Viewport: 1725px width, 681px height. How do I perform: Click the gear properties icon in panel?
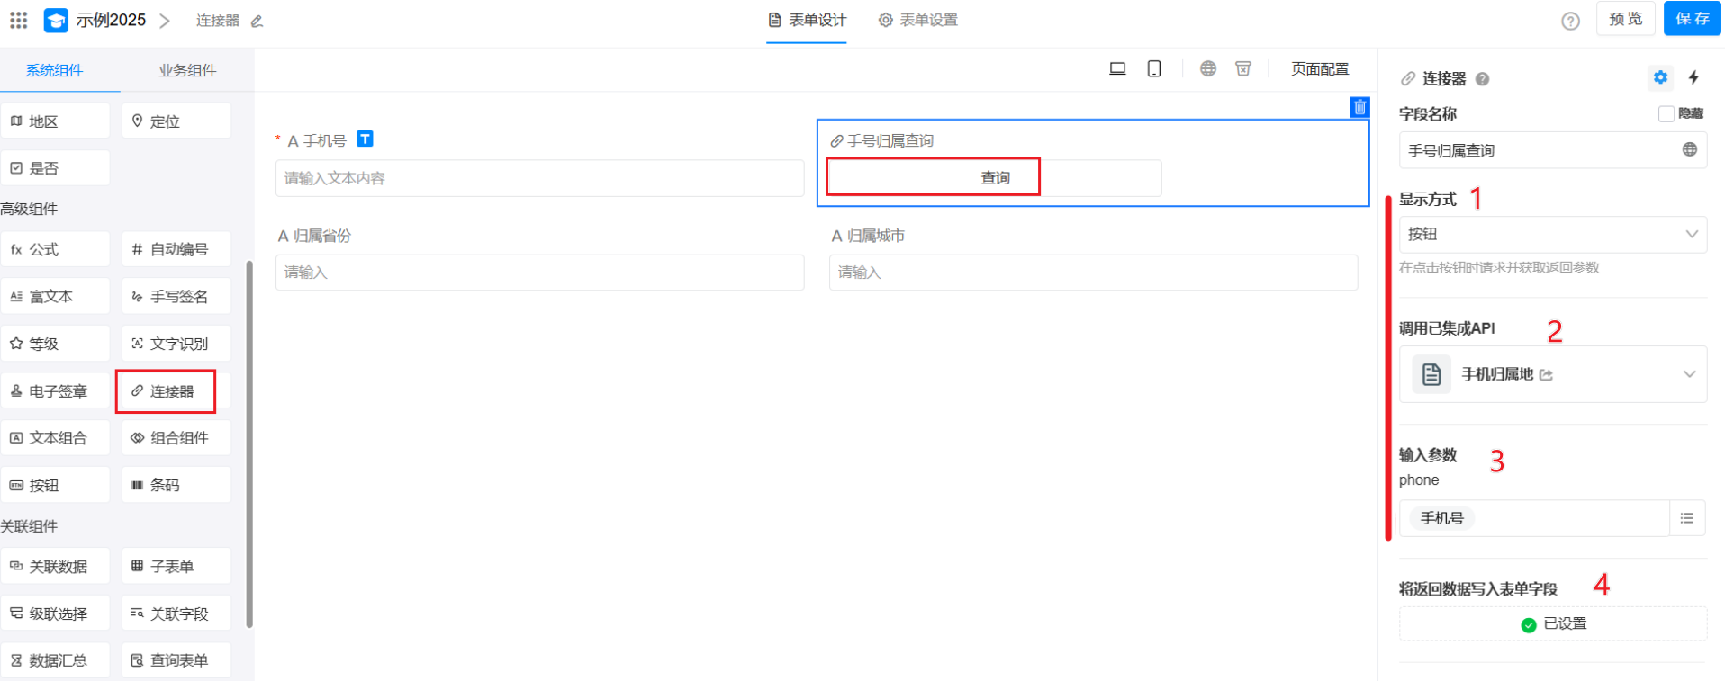[x=1660, y=77]
